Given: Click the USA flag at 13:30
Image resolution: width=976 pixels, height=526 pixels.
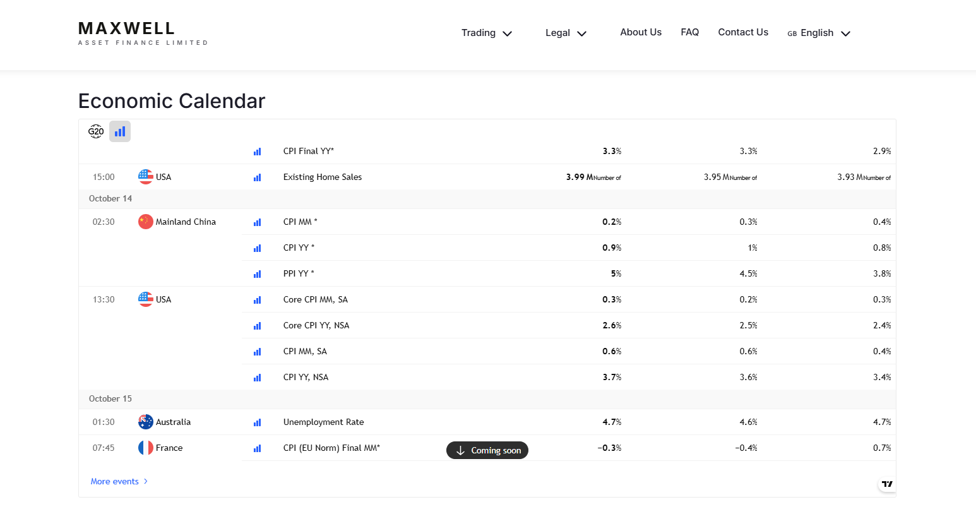Looking at the screenshot, I should 146,299.
